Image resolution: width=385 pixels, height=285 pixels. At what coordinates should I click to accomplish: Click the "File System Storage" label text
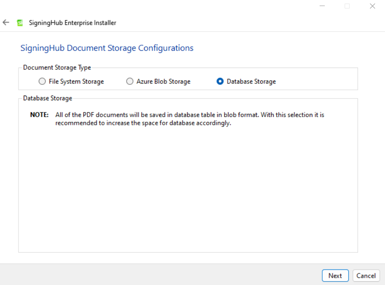pos(77,81)
